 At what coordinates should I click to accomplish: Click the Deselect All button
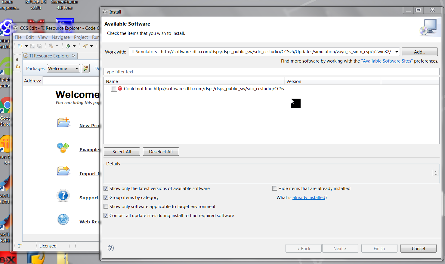[161, 152]
